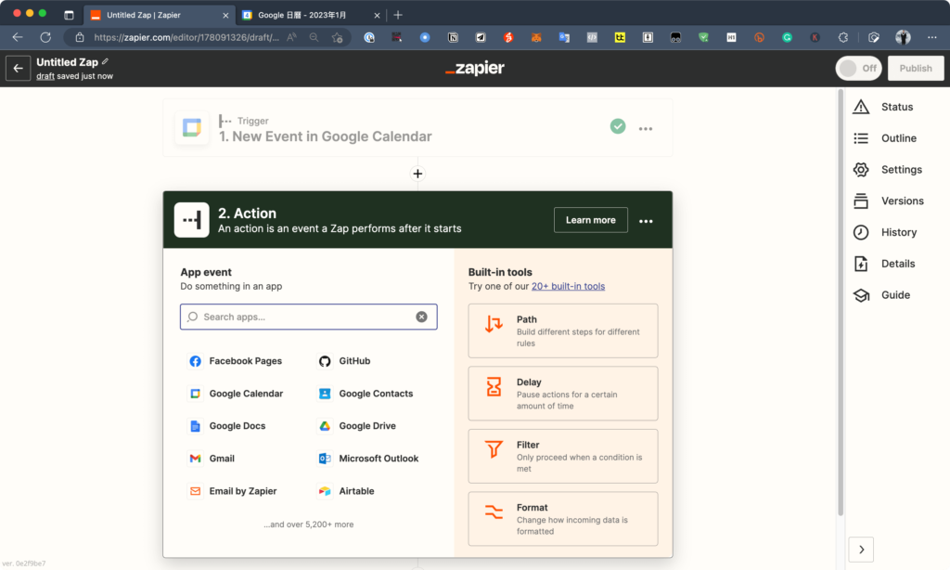
Task: Open the Details panel
Action: click(x=884, y=264)
